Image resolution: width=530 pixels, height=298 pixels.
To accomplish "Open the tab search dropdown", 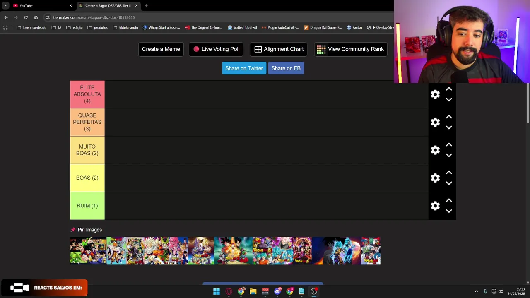I will (x=5, y=6).
